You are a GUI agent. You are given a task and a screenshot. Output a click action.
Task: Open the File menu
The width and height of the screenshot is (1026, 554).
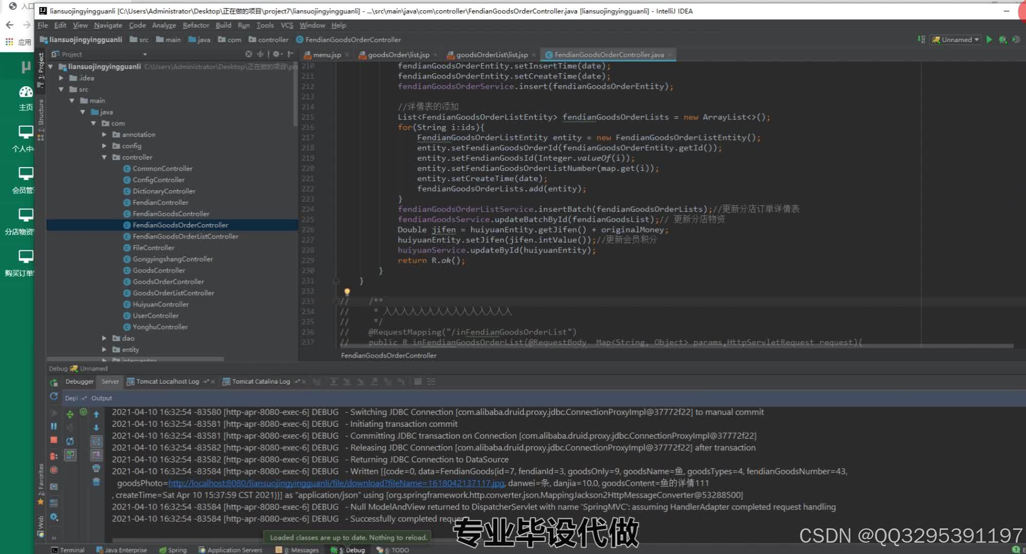pos(43,25)
